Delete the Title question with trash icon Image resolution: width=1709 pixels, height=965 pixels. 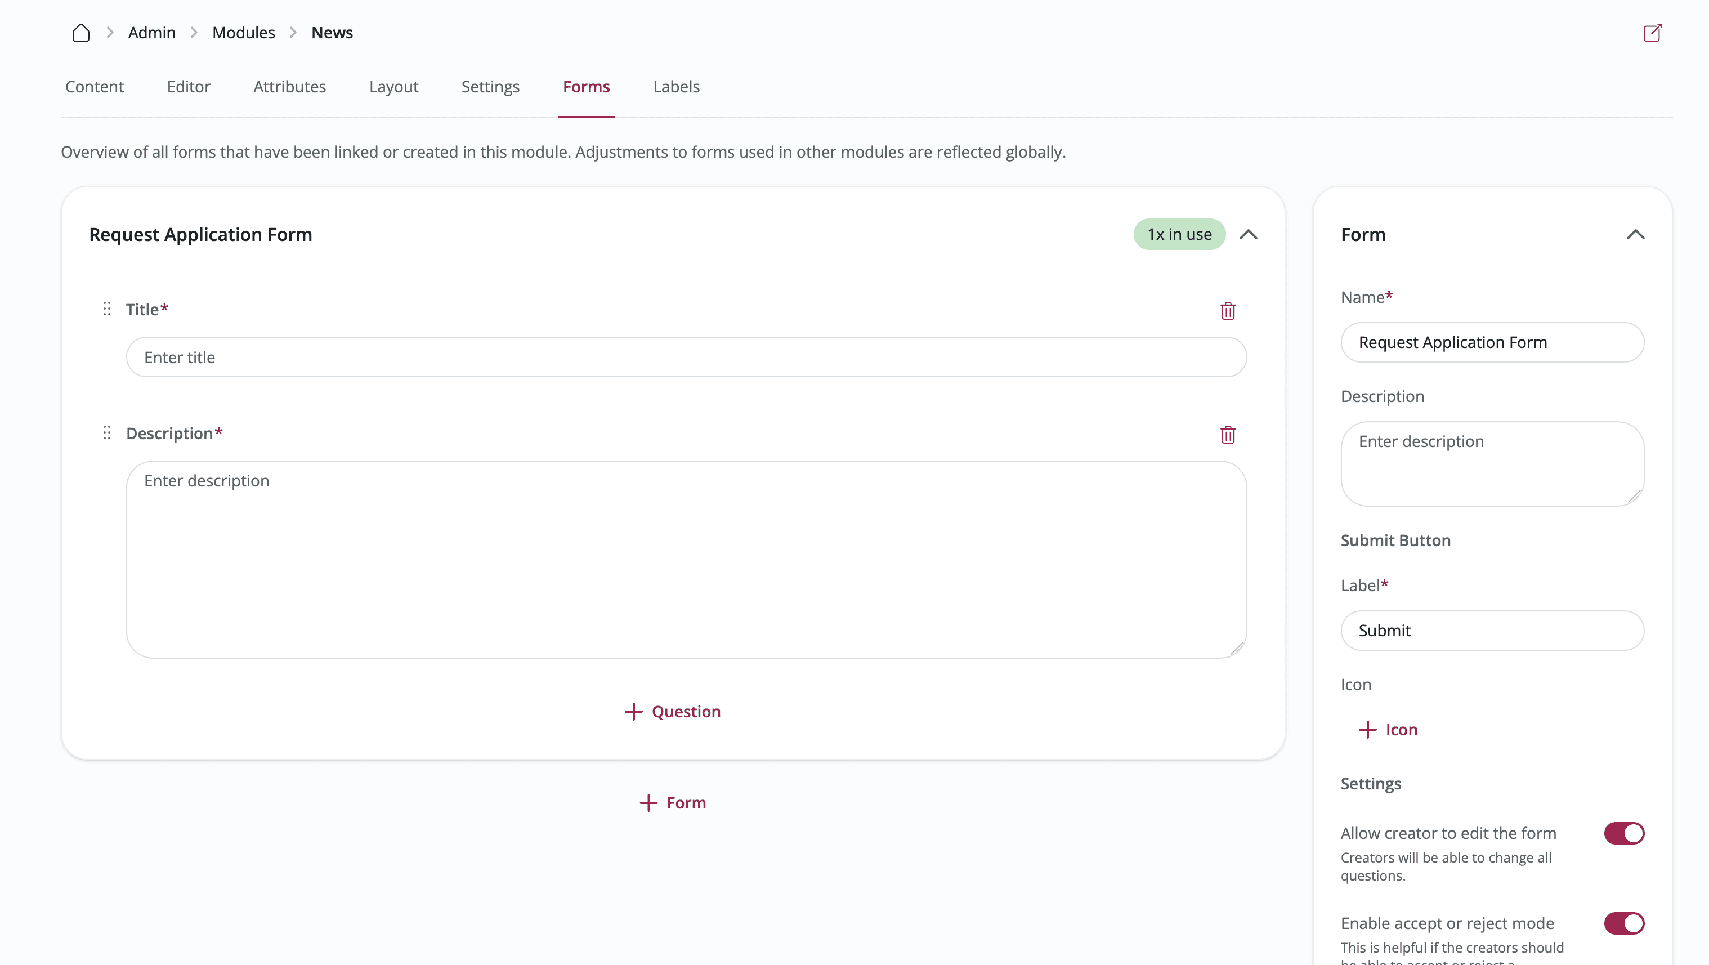[x=1227, y=311]
